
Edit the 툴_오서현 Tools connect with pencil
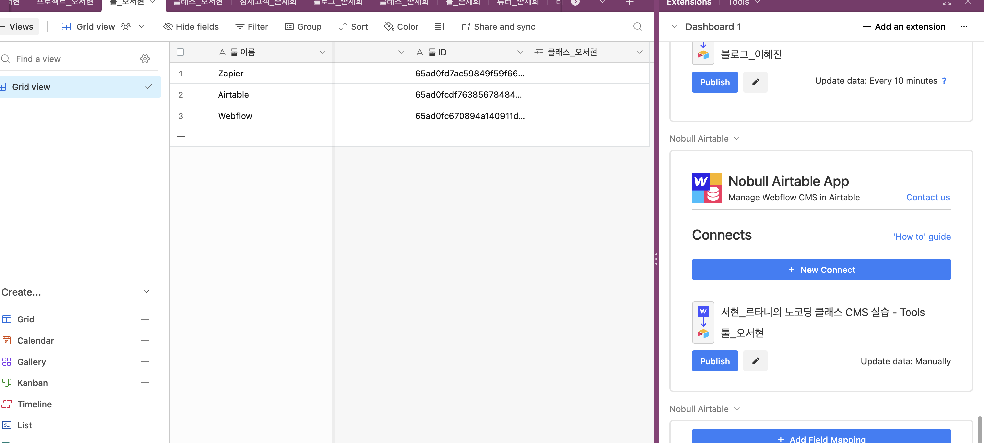[755, 361]
